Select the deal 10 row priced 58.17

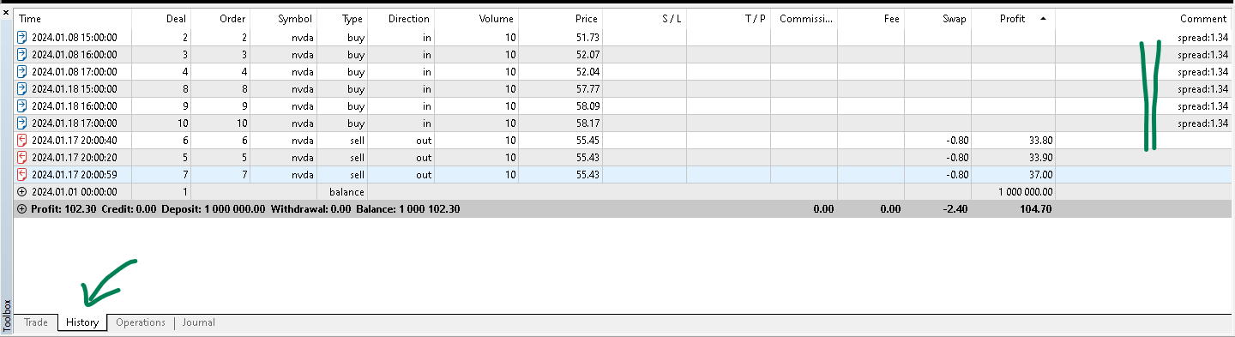tap(623, 123)
